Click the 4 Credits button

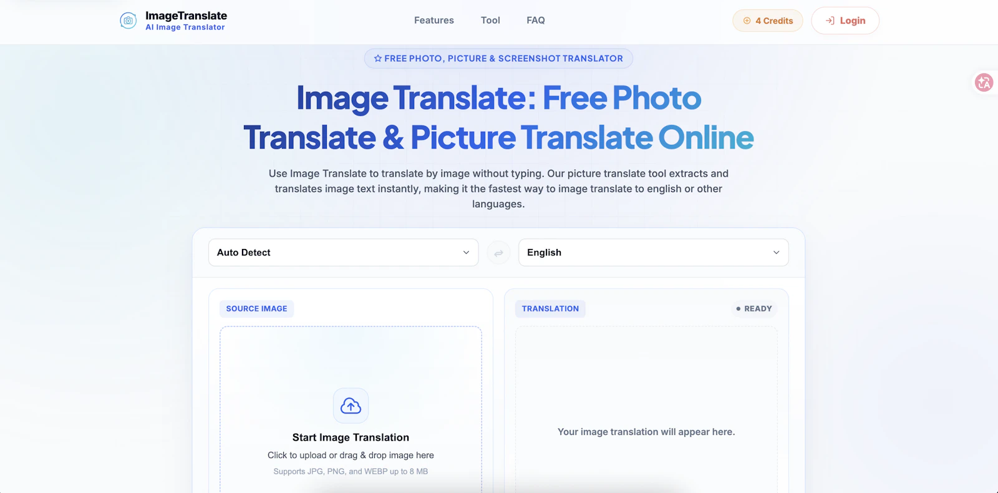(768, 21)
